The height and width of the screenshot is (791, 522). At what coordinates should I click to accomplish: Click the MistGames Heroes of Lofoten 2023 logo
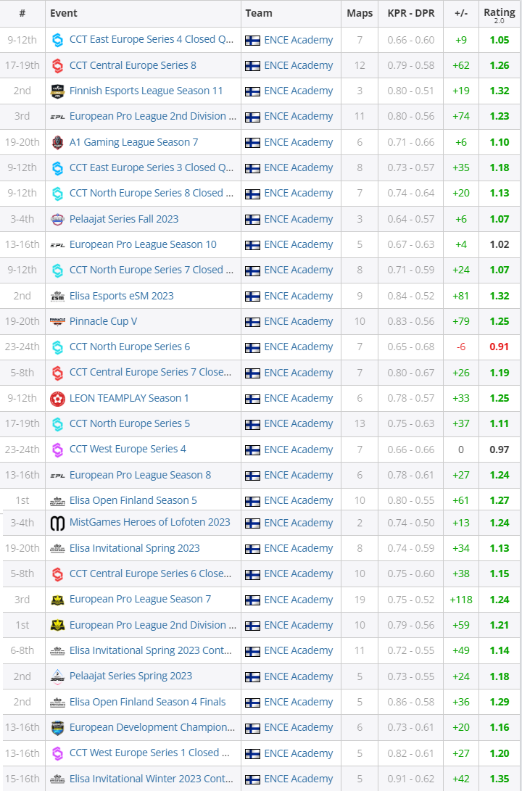click(57, 523)
